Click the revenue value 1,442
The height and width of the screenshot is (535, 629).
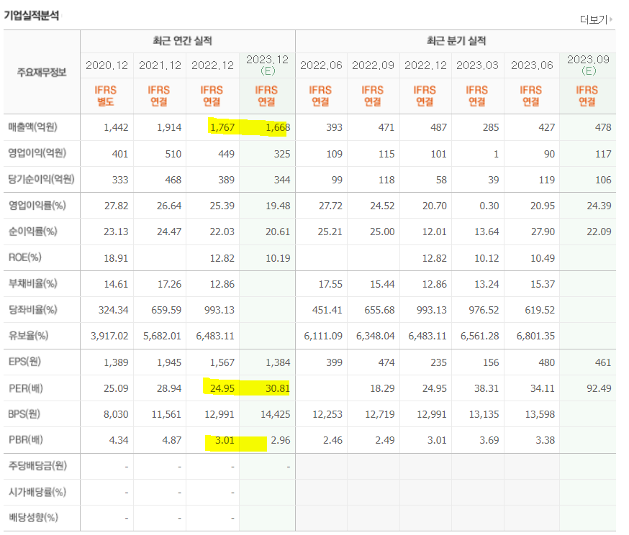(116, 127)
